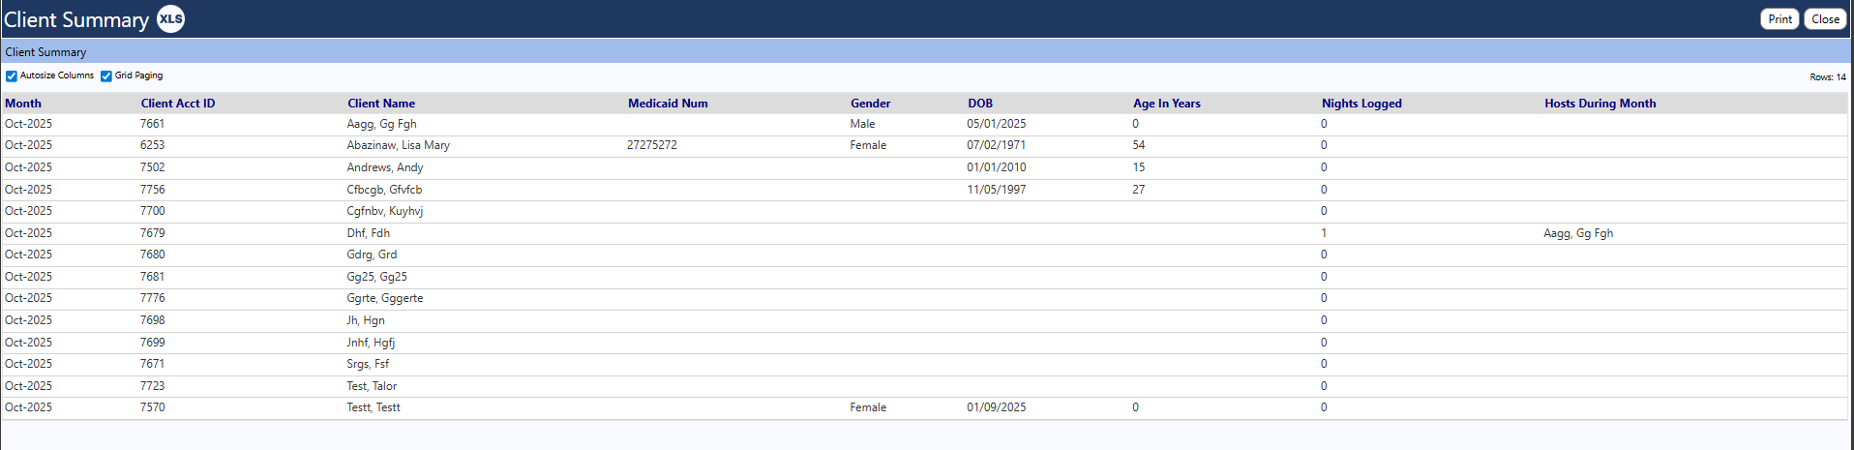Click DOB 05/01/2025

coord(997,124)
